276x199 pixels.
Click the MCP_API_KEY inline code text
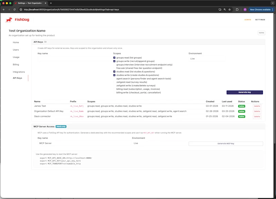click(x=149, y=133)
